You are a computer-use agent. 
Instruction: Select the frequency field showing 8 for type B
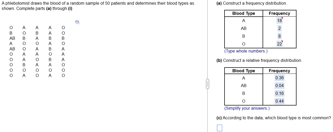279,36
